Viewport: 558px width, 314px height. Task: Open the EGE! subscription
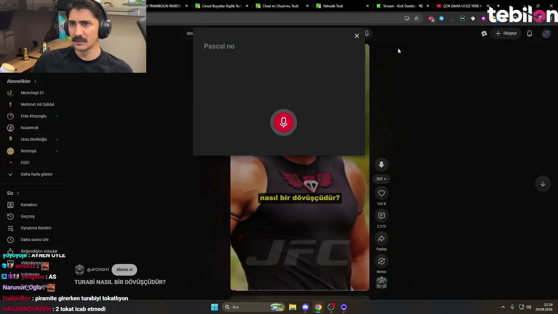point(25,163)
